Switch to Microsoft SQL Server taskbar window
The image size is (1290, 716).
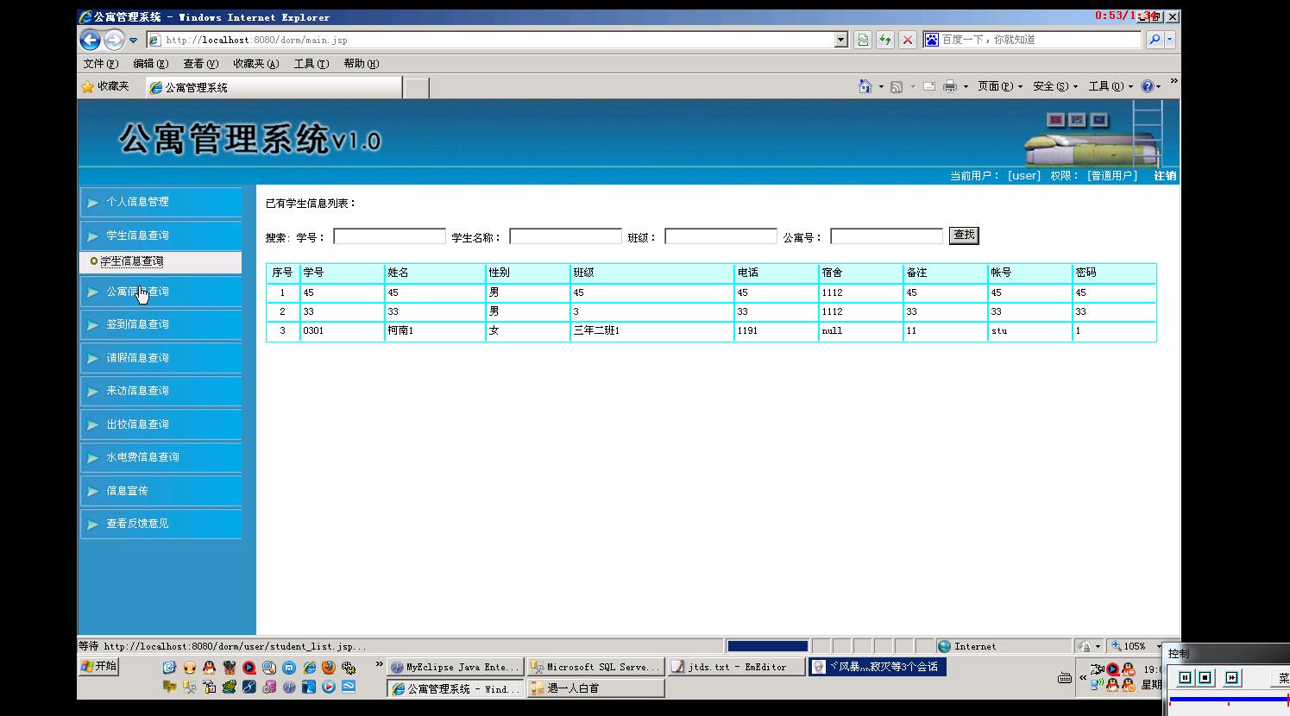coord(595,667)
